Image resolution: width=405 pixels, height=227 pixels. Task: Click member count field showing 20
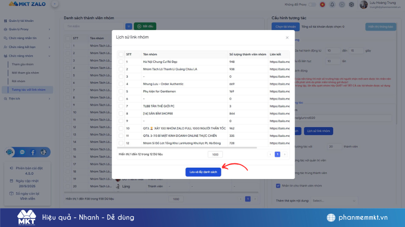[334, 146]
